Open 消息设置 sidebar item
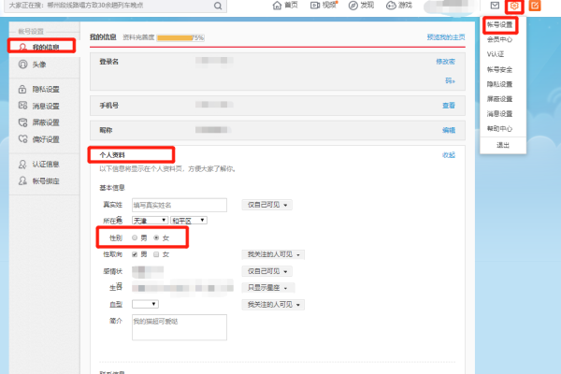 38,106
